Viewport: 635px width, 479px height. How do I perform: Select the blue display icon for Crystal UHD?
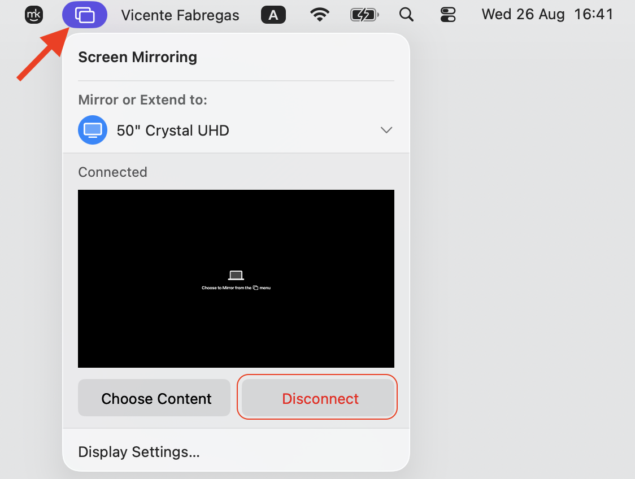93,130
